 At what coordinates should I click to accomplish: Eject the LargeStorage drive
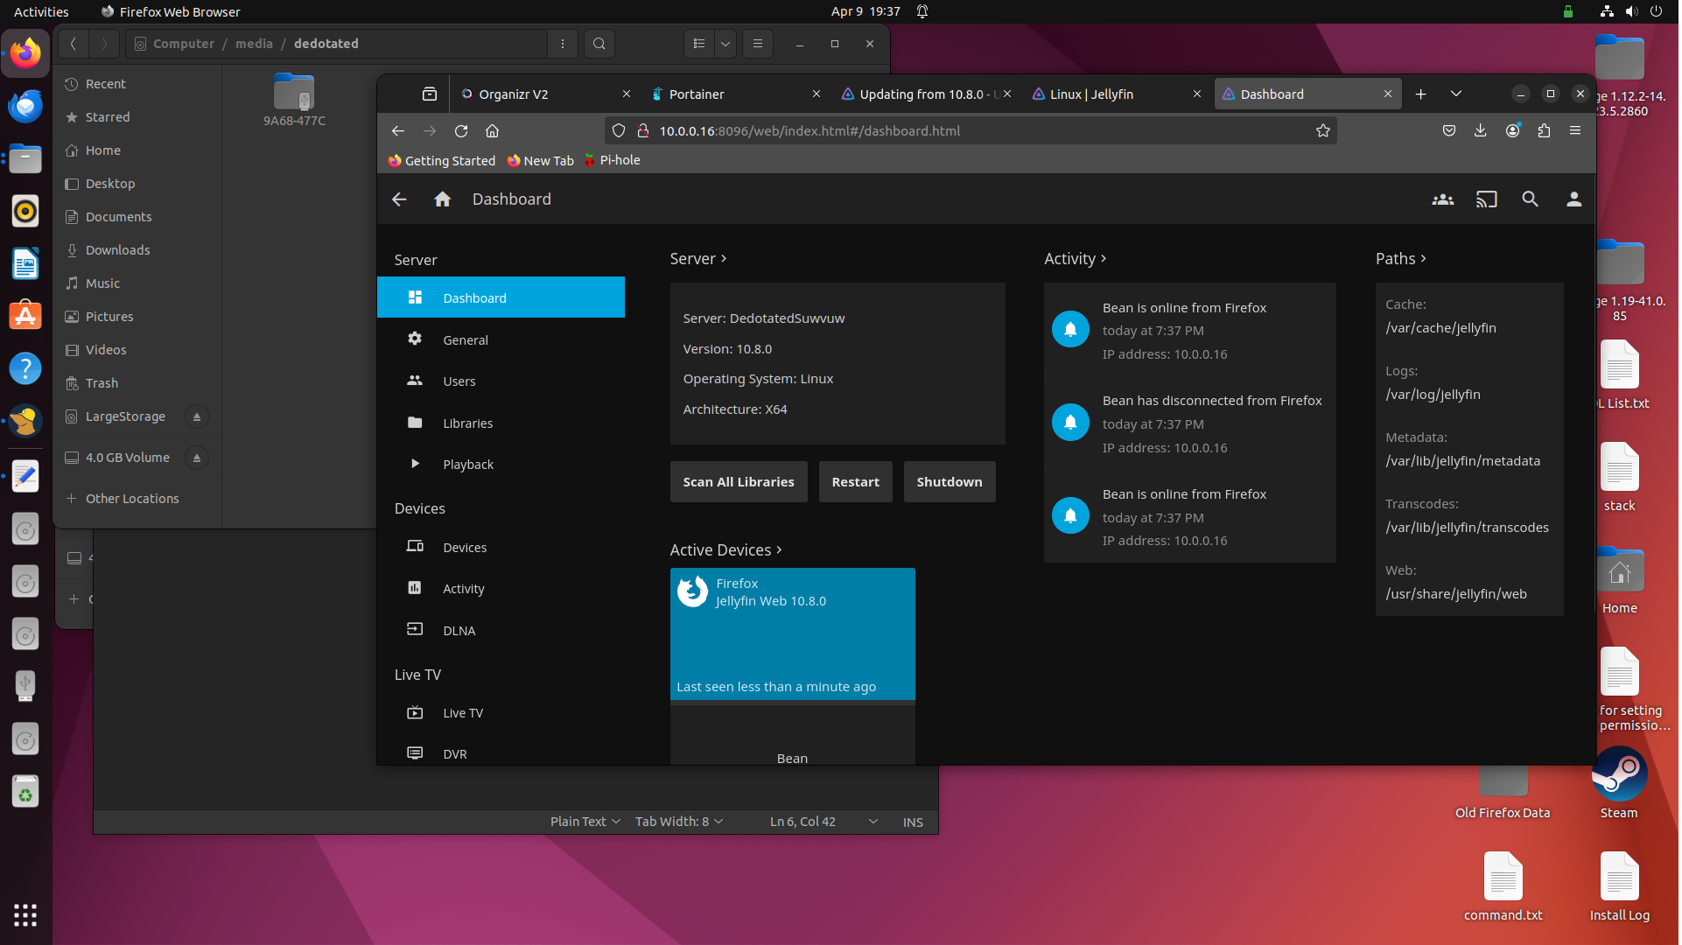[x=197, y=416]
